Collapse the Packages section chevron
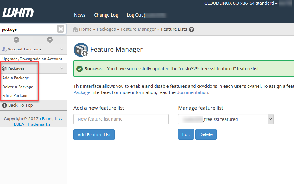The width and height of the screenshot is (294, 184). [x=62, y=68]
